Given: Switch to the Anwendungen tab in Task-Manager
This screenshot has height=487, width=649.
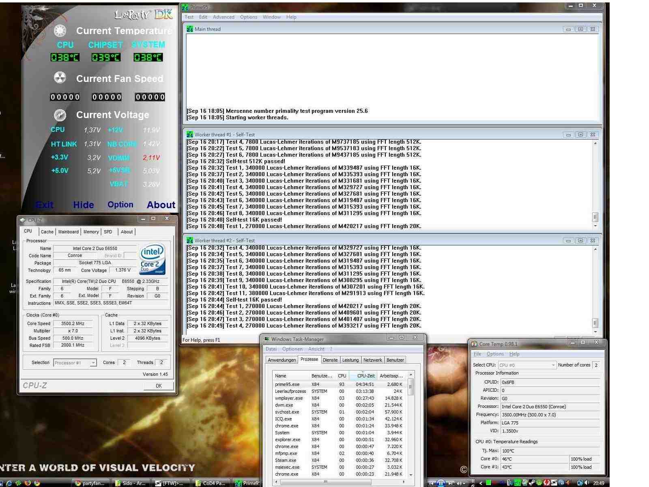Looking at the screenshot, I should click(x=282, y=360).
